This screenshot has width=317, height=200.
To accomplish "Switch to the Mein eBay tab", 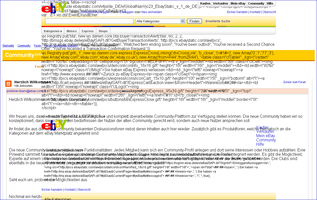I will pos(238,4).
